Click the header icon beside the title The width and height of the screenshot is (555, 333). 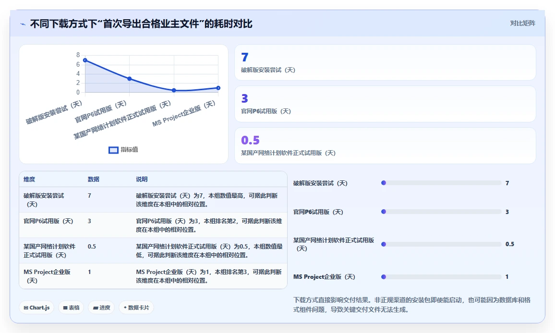pos(23,24)
